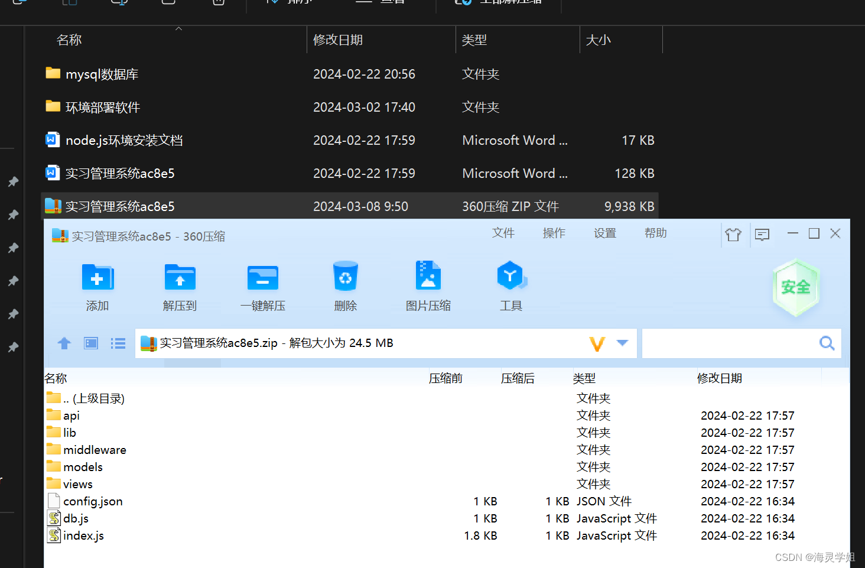The height and width of the screenshot is (568, 865).
Task: Select the 添加 (Add files) tool
Action: tap(97, 287)
